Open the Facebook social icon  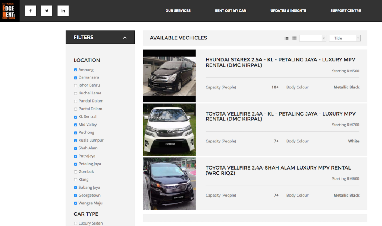31,11
